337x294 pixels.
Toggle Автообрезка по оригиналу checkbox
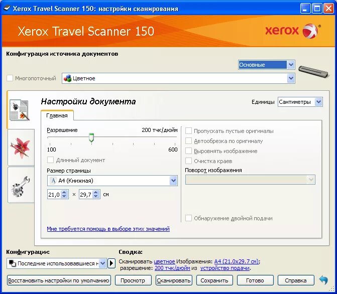point(188,141)
